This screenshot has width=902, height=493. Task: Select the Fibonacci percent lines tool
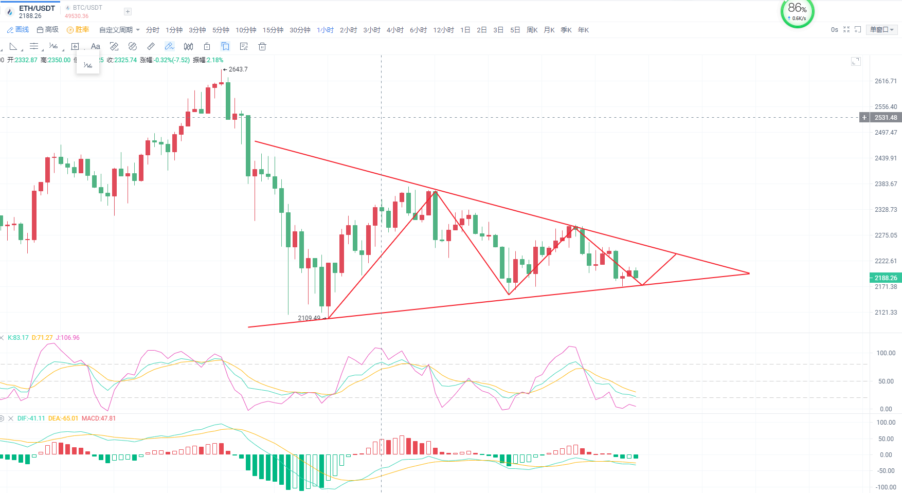[53, 46]
